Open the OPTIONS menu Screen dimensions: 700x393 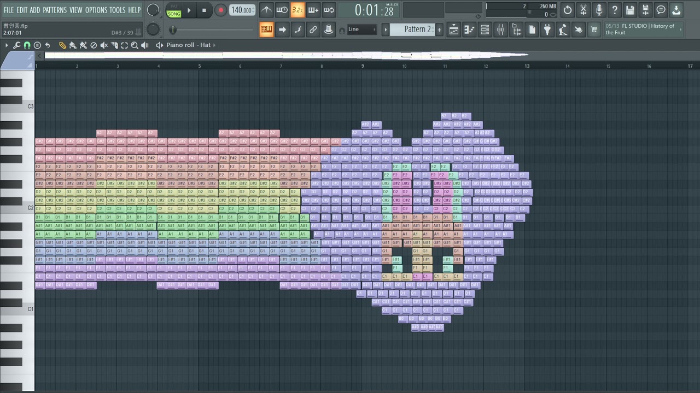(96, 10)
